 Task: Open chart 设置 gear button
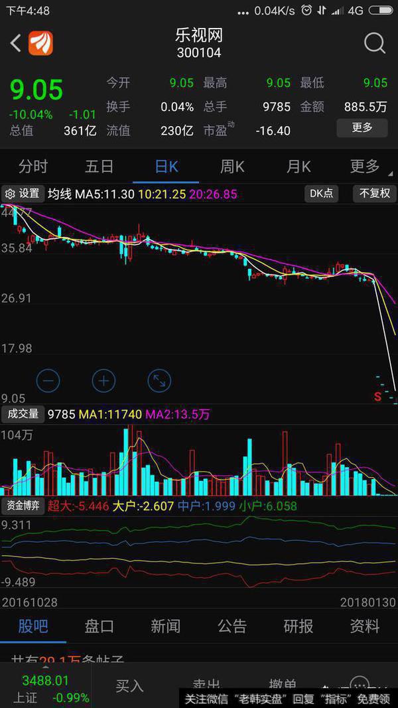[x=23, y=194]
